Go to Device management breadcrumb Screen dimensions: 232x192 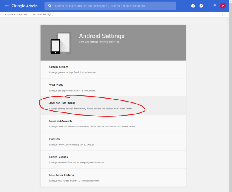click(16, 14)
